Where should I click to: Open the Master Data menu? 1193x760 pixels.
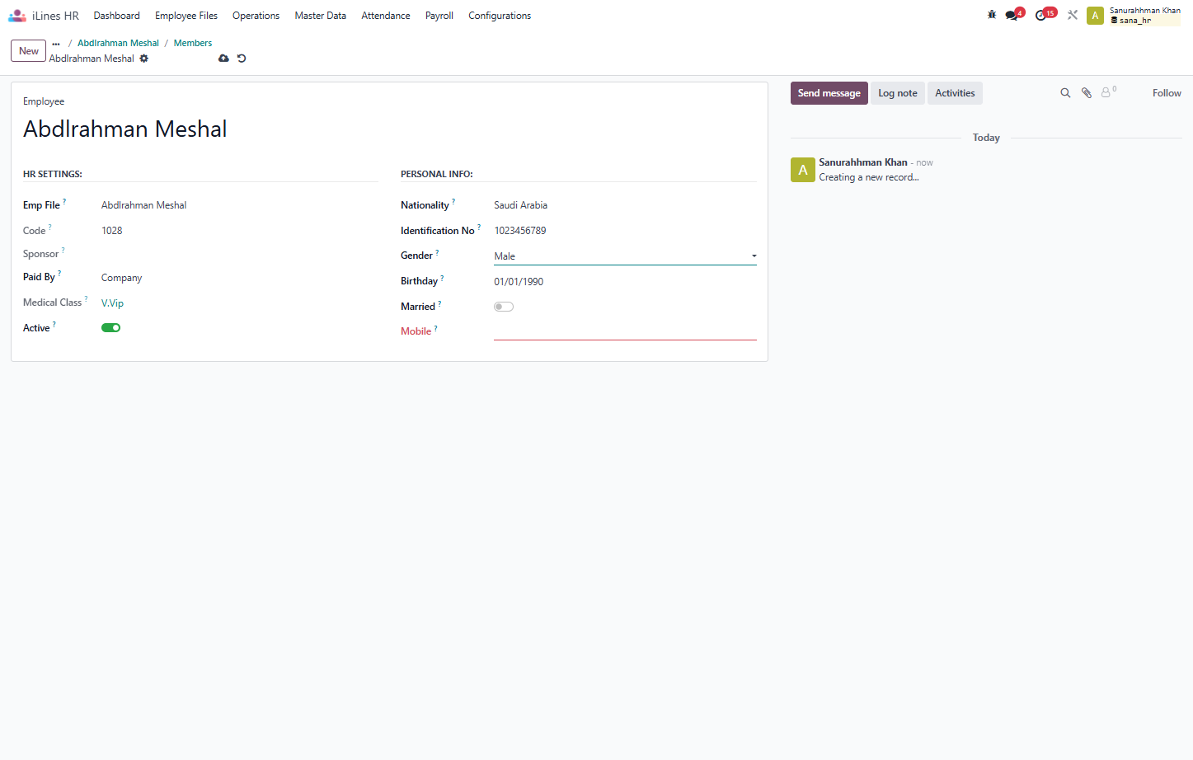321,16
